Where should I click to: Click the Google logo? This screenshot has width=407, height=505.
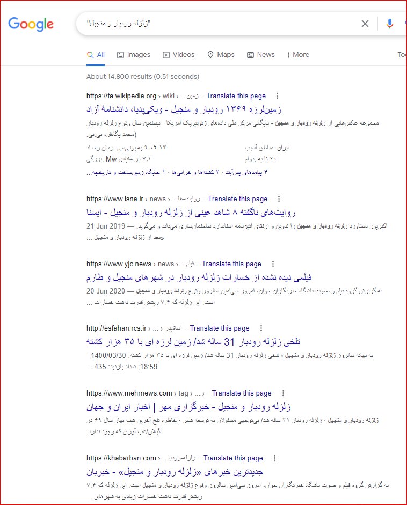click(31, 24)
